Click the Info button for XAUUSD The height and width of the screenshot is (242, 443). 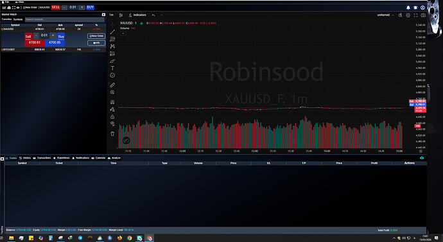(x=96, y=43)
